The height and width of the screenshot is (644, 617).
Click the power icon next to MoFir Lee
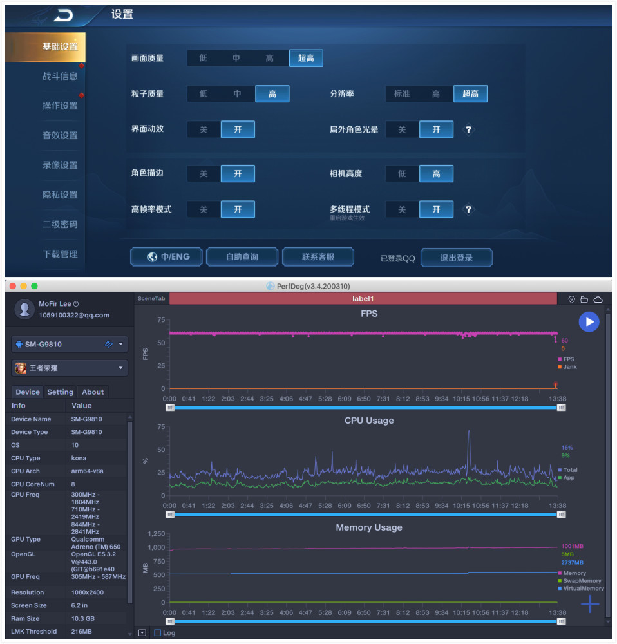click(x=76, y=304)
